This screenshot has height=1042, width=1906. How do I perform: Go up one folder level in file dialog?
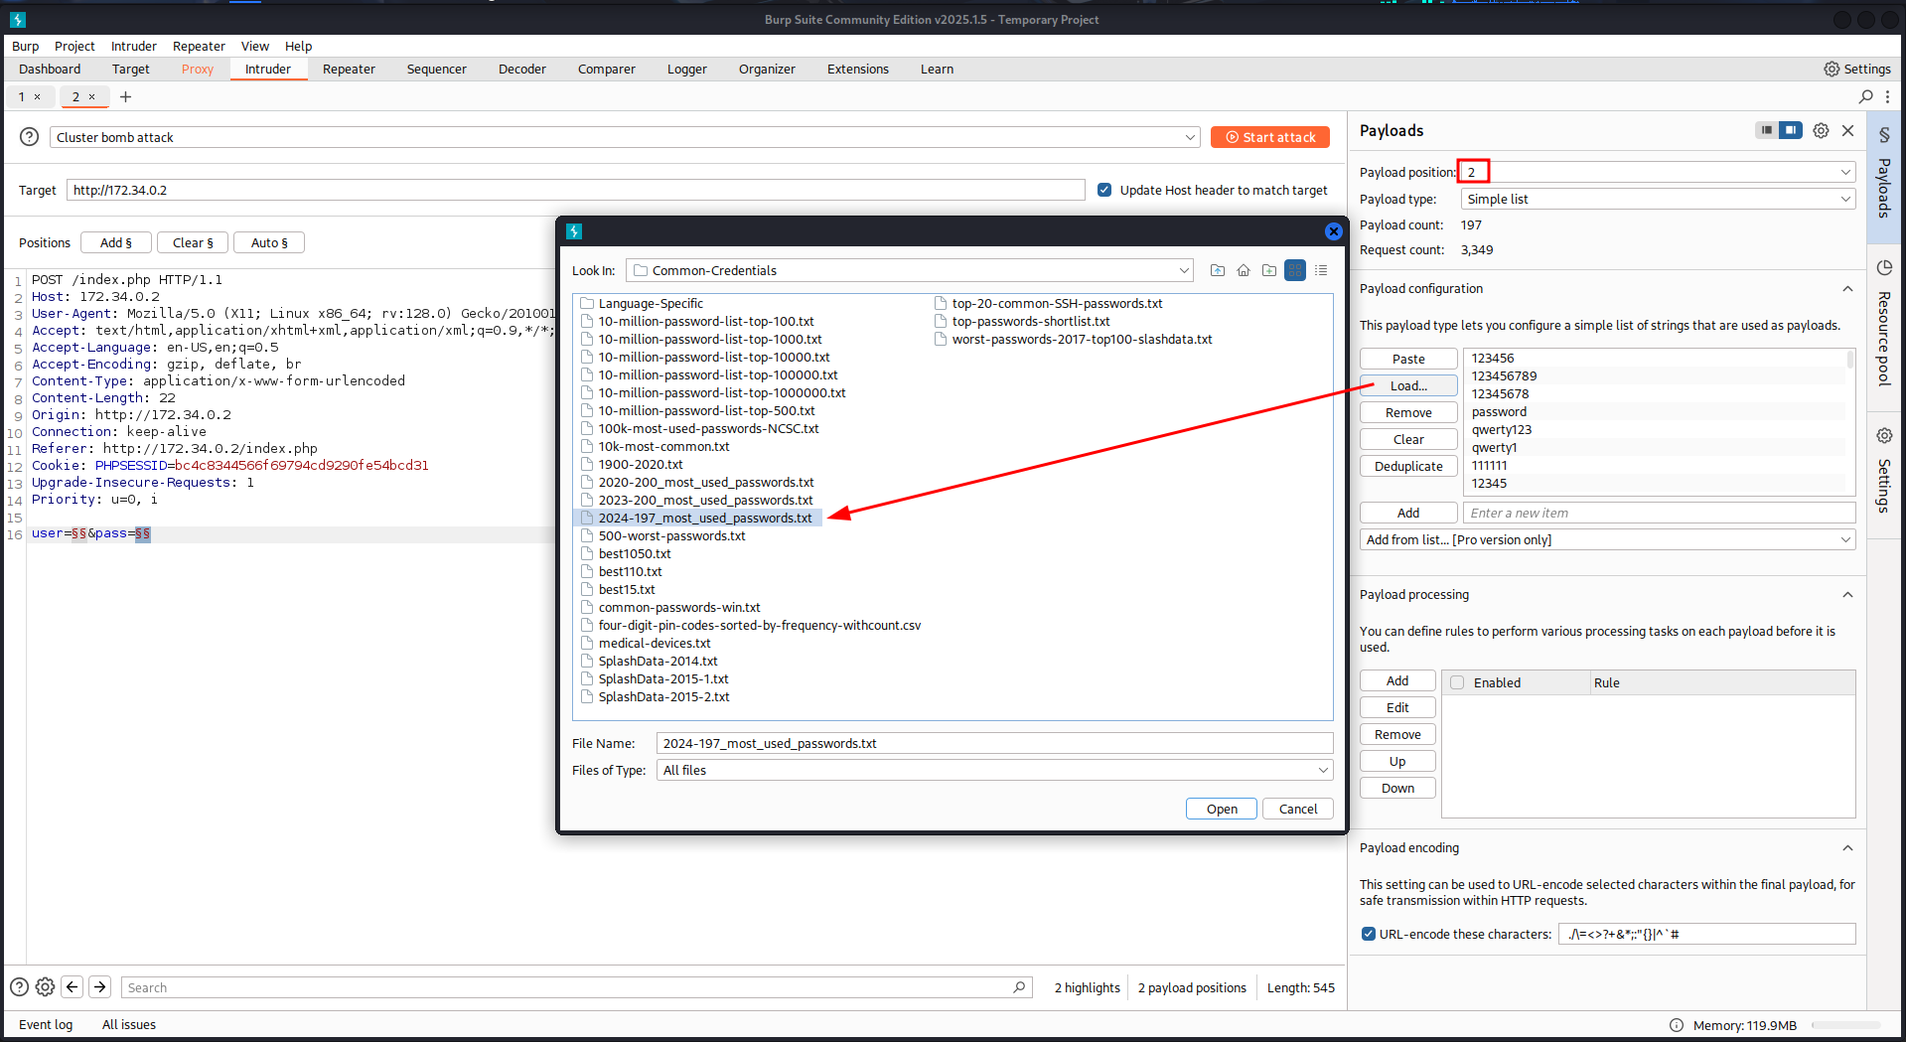pos(1218,270)
